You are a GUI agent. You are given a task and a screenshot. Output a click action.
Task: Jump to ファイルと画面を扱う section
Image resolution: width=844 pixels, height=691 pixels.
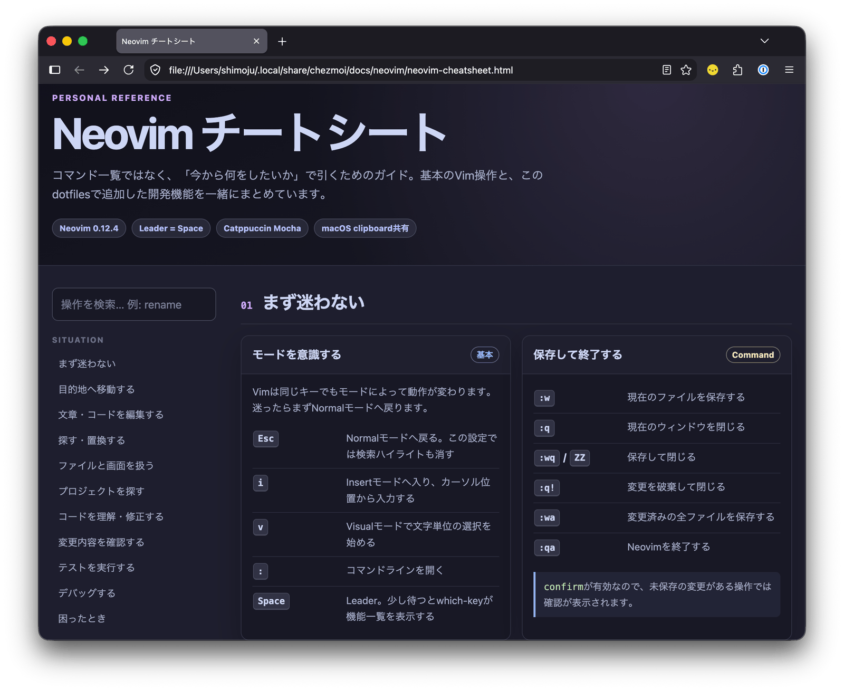coord(106,466)
